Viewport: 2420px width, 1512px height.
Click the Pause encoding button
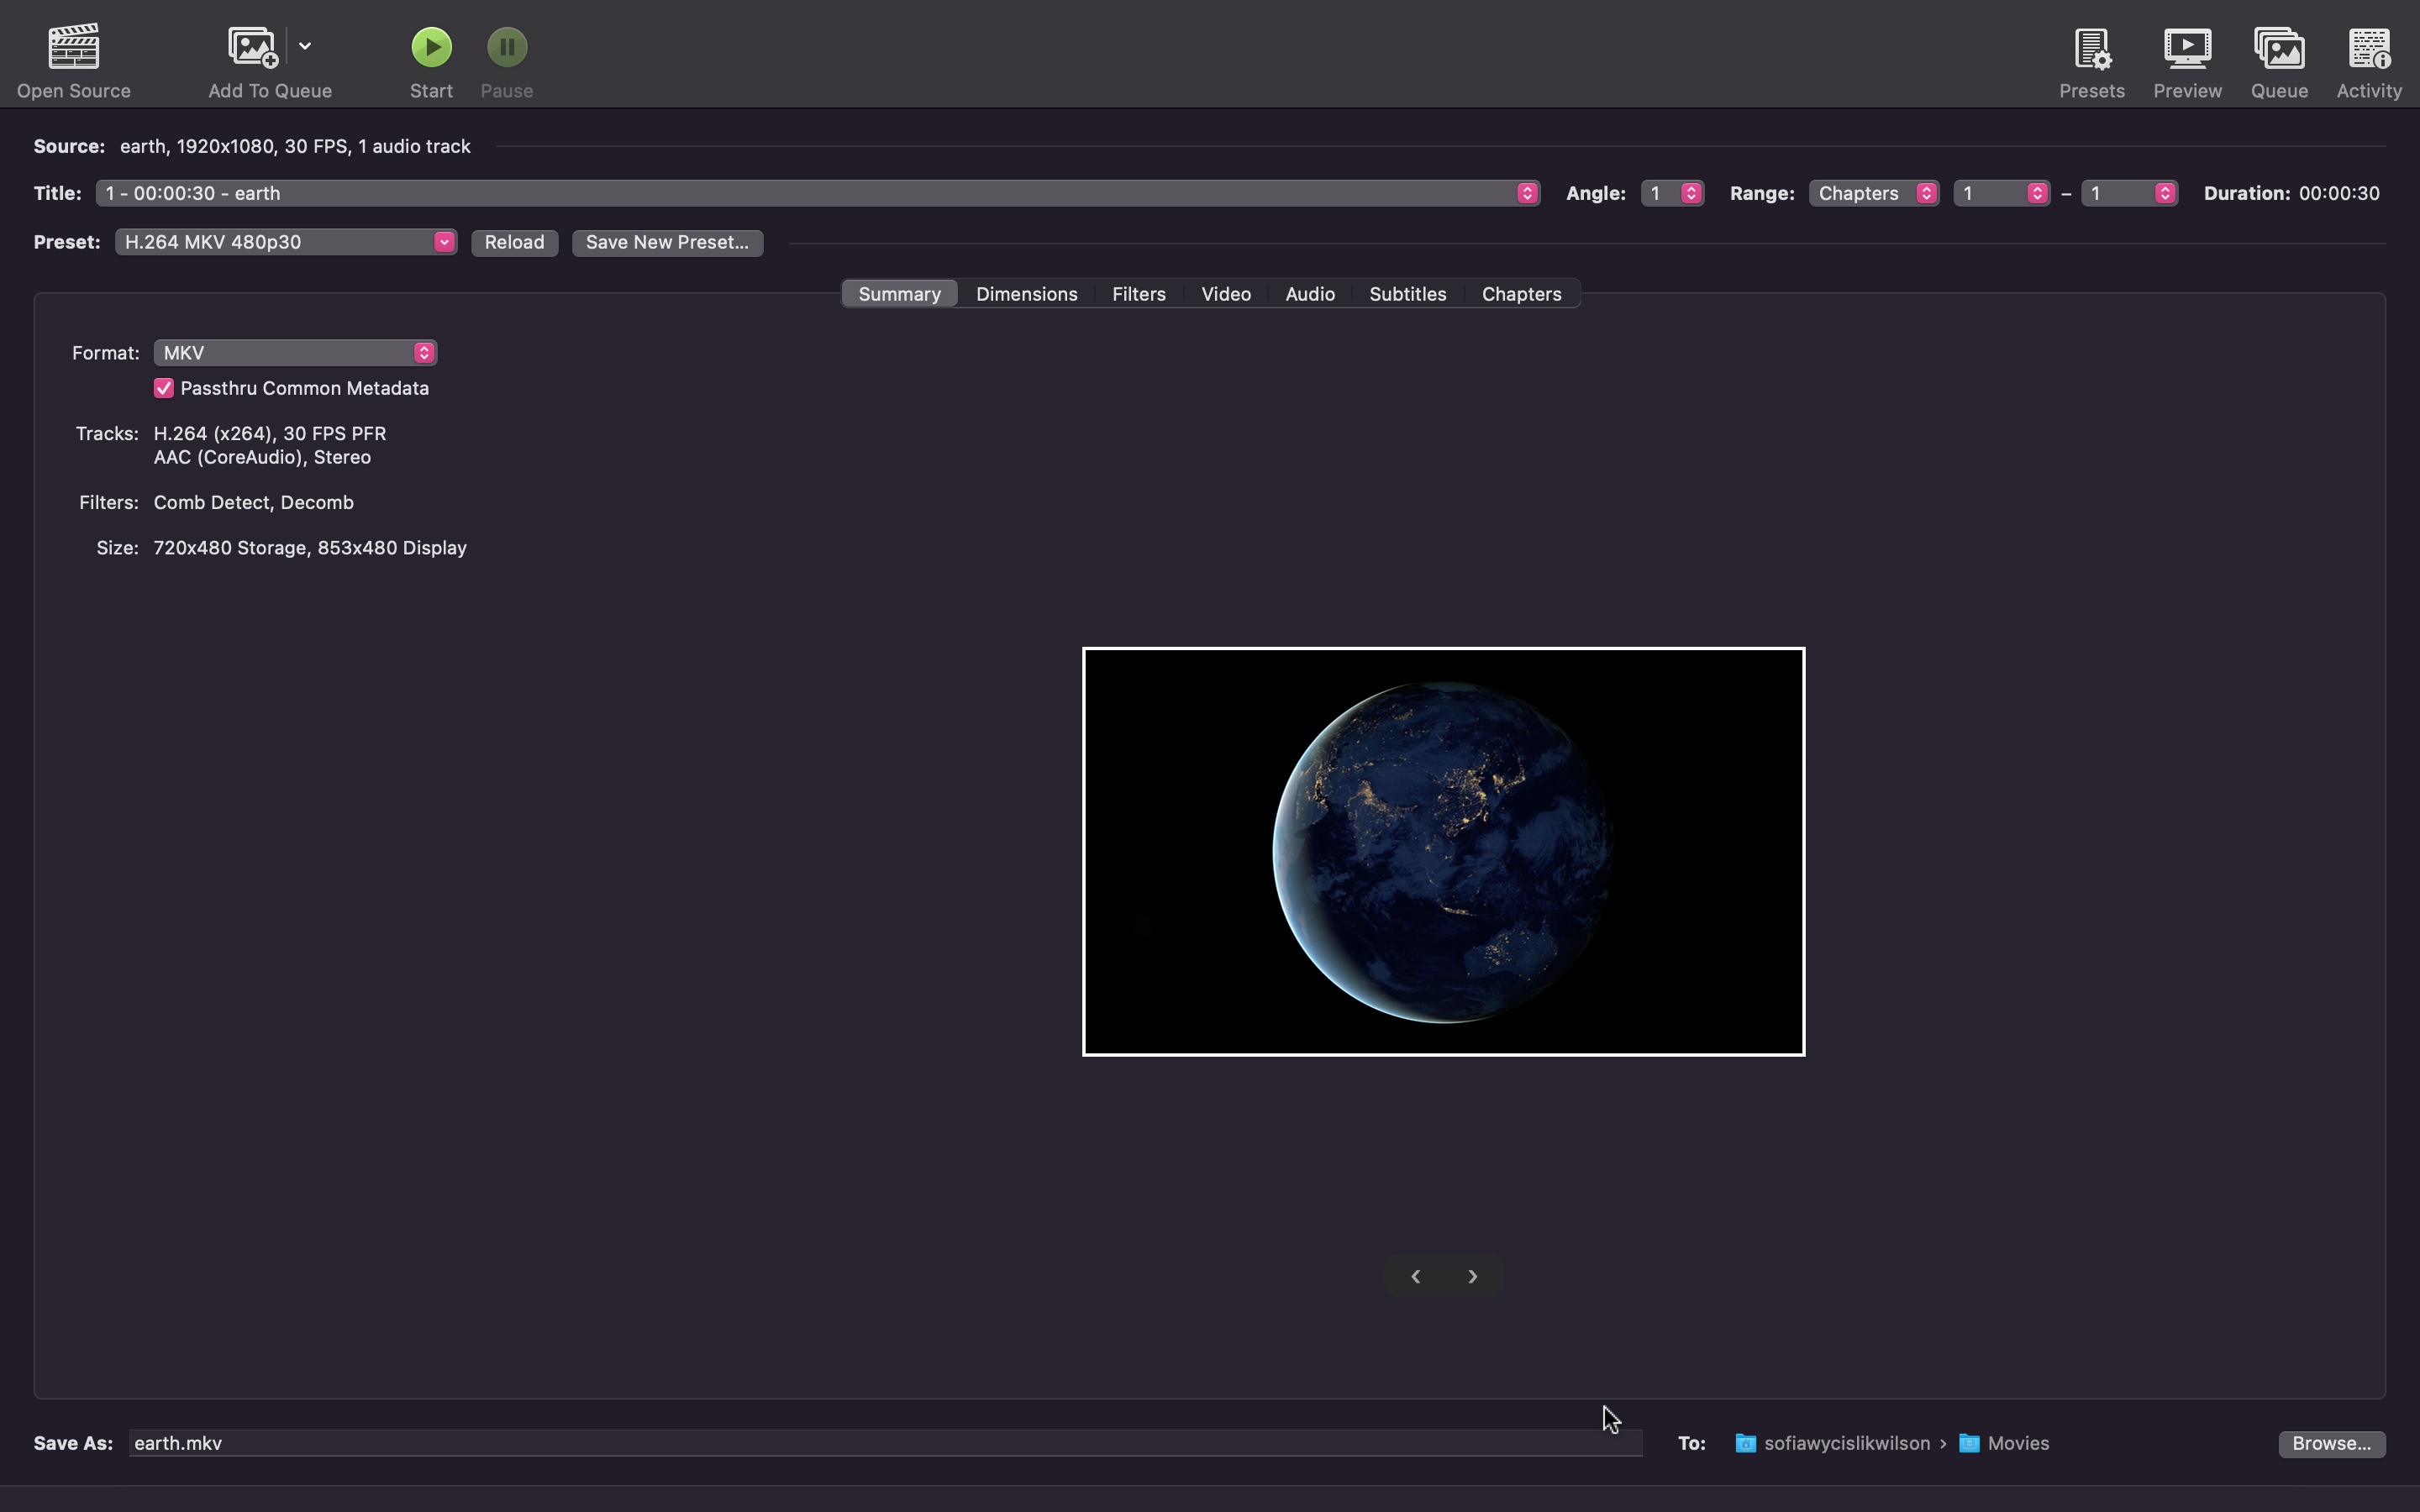point(507,47)
